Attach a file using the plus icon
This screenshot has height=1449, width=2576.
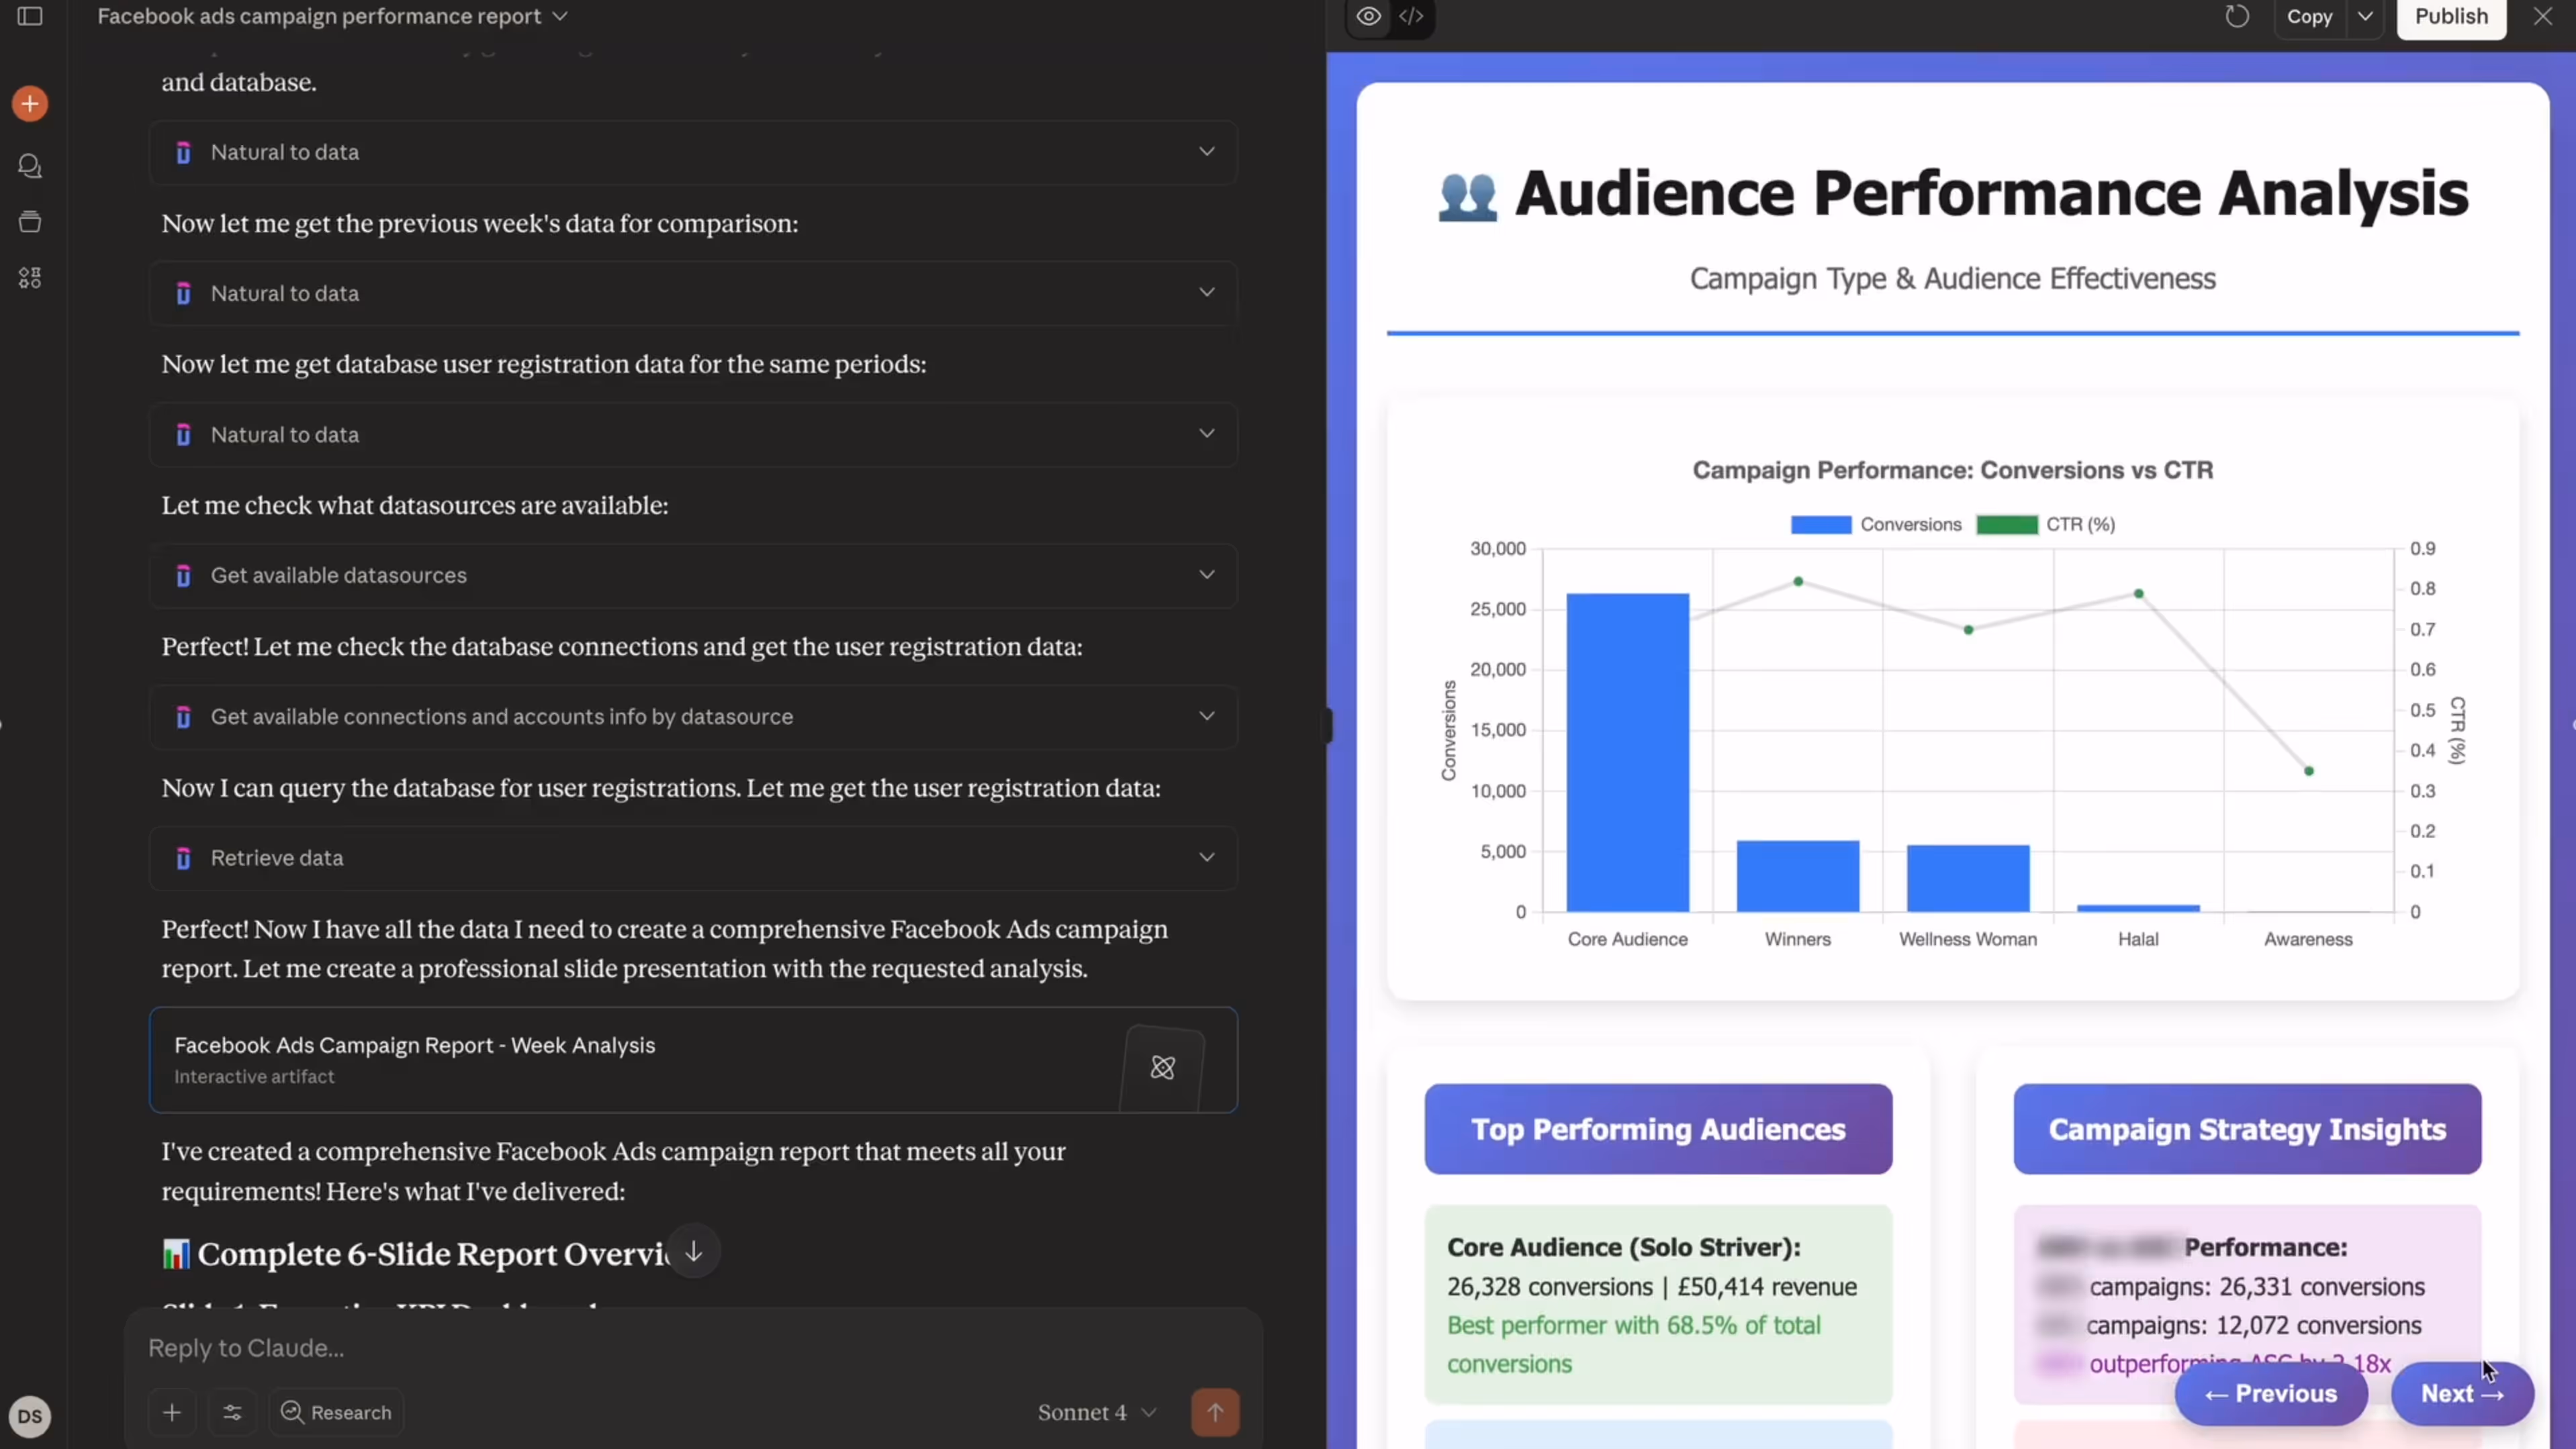(x=171, y=1412)
